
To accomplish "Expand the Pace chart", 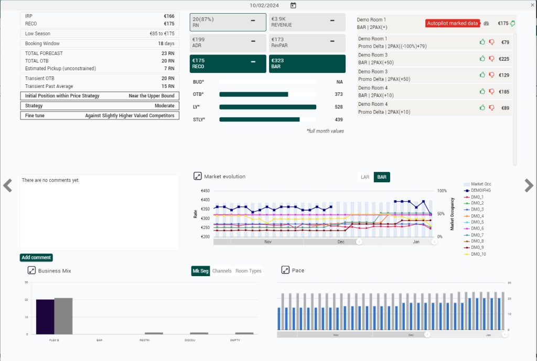I will click(285, 270).
